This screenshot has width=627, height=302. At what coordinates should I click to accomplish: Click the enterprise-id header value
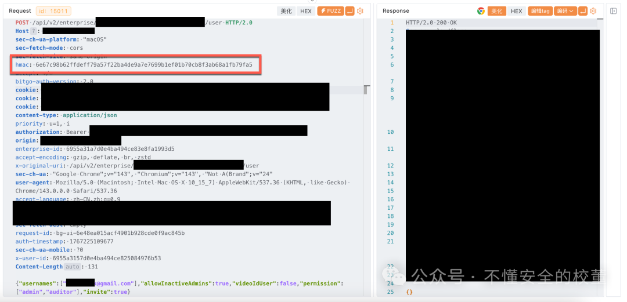coord(120,148)
